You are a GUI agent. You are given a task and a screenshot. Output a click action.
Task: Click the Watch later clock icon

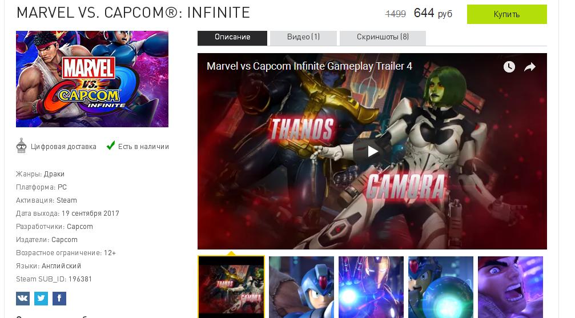509,67
